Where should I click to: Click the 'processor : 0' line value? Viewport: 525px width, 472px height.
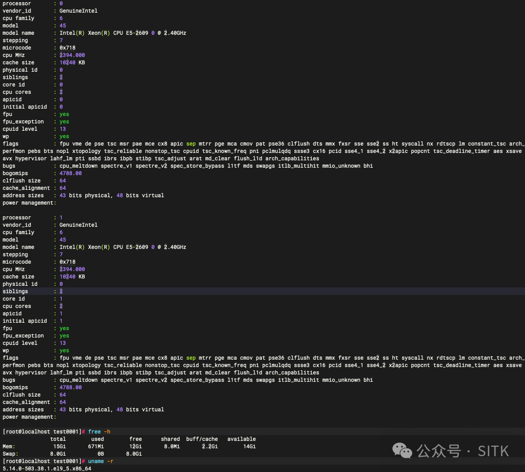pyautogui.click(x=61, y=3)
